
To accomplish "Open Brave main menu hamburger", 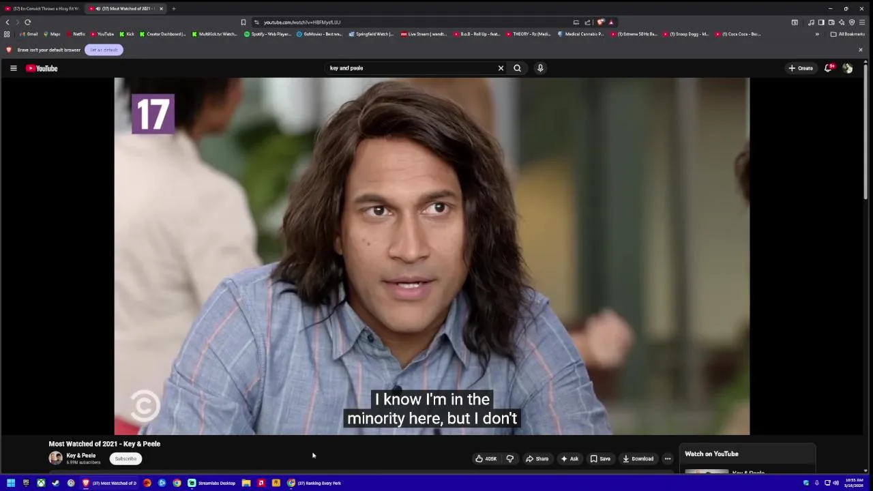I will pyautogui.click(x=862, y=23).
